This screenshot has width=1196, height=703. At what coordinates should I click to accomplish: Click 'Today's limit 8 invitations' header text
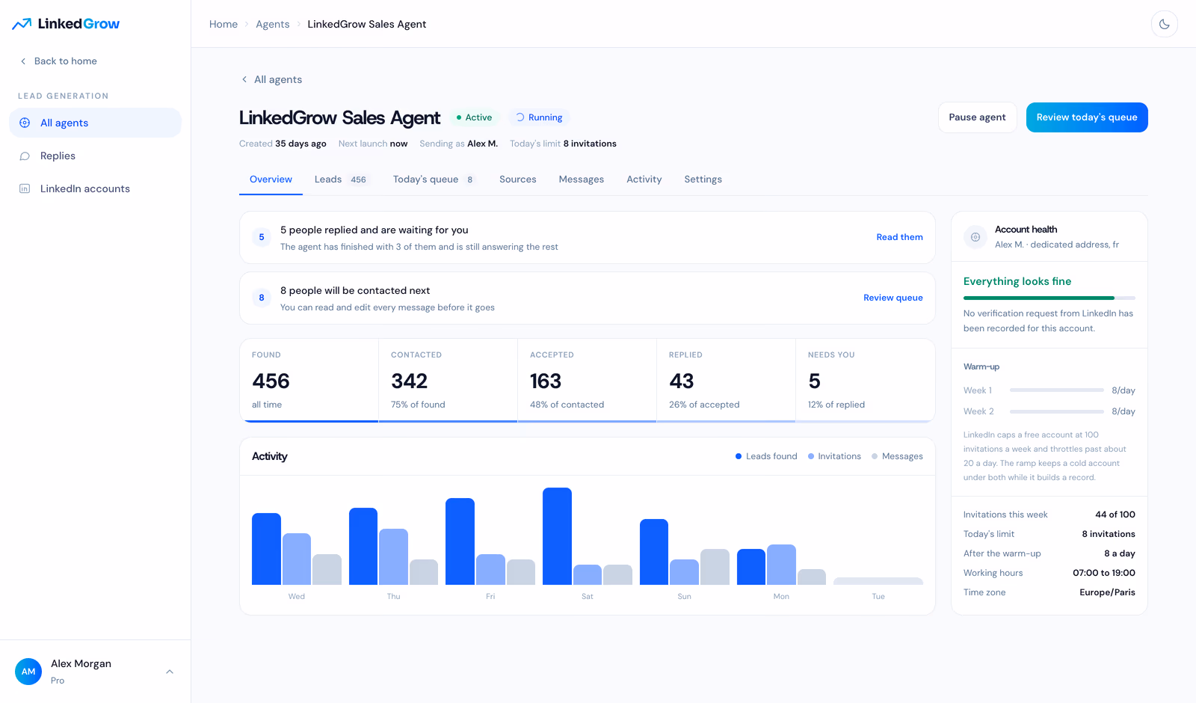point(563,144)
